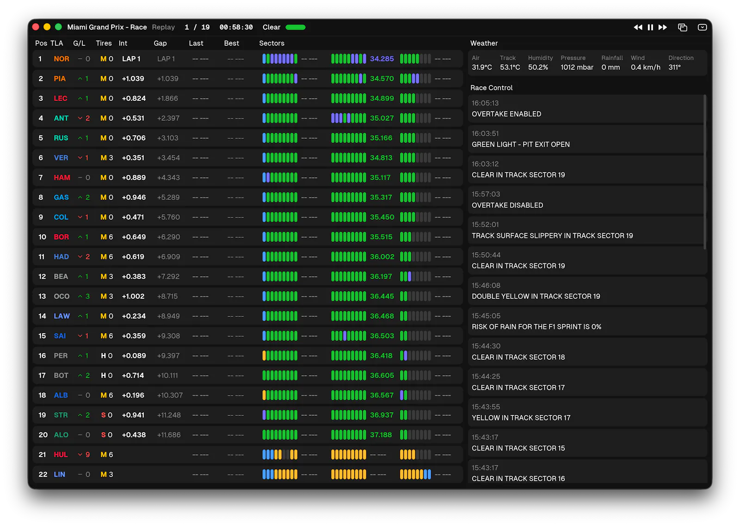Click the Pos column header

[41, 43]
